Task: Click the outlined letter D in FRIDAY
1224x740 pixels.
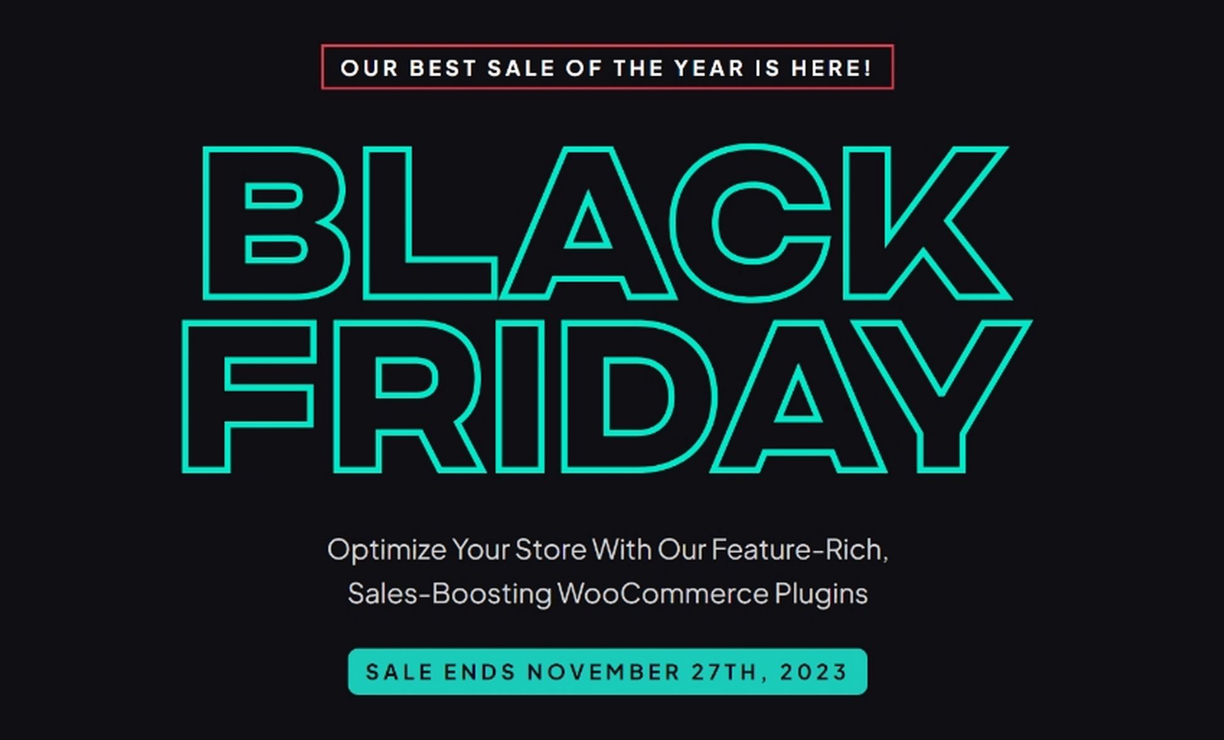Action: [638, 397]
